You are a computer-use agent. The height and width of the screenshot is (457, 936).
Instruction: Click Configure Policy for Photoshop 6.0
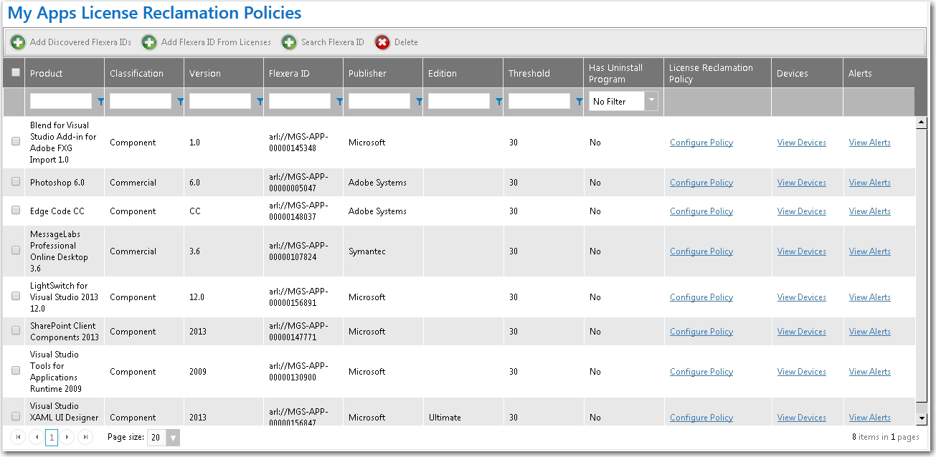(701, 183)
